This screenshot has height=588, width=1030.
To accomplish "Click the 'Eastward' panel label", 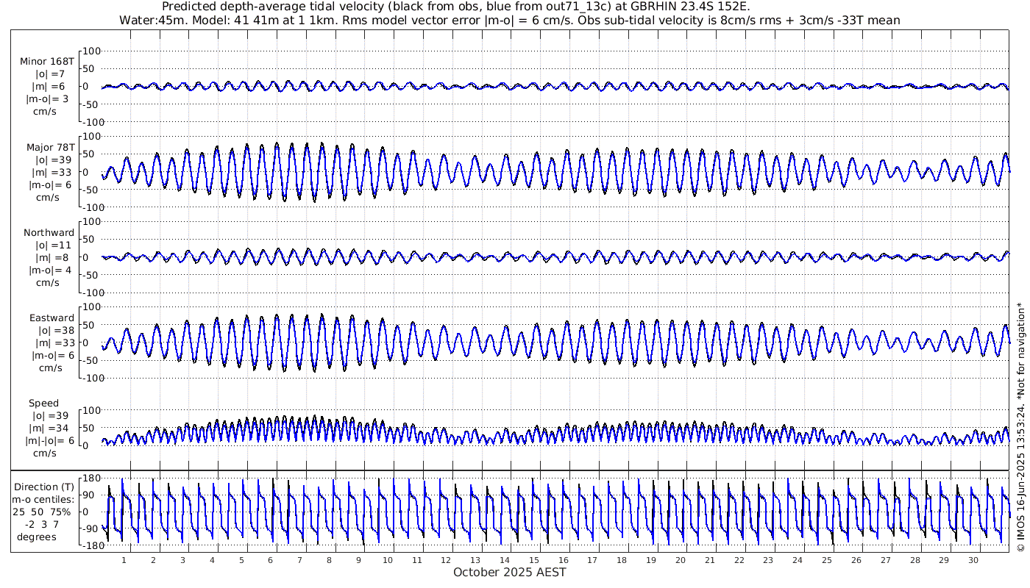I will coord(51,318).
